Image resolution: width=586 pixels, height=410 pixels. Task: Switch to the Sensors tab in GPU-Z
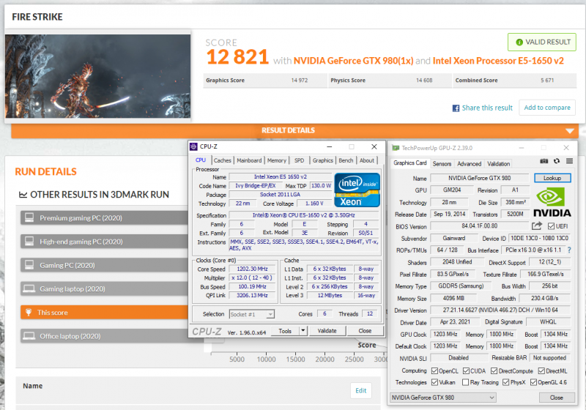[442, 164]
